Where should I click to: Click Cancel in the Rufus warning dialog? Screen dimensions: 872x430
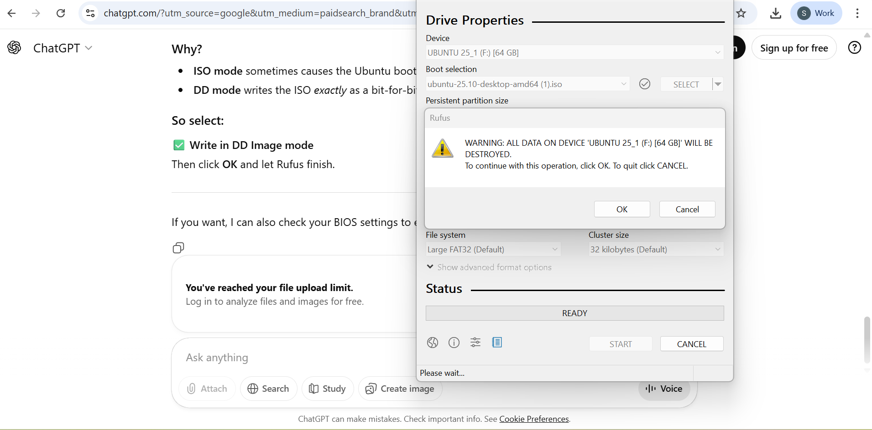(x=687, y=210)
